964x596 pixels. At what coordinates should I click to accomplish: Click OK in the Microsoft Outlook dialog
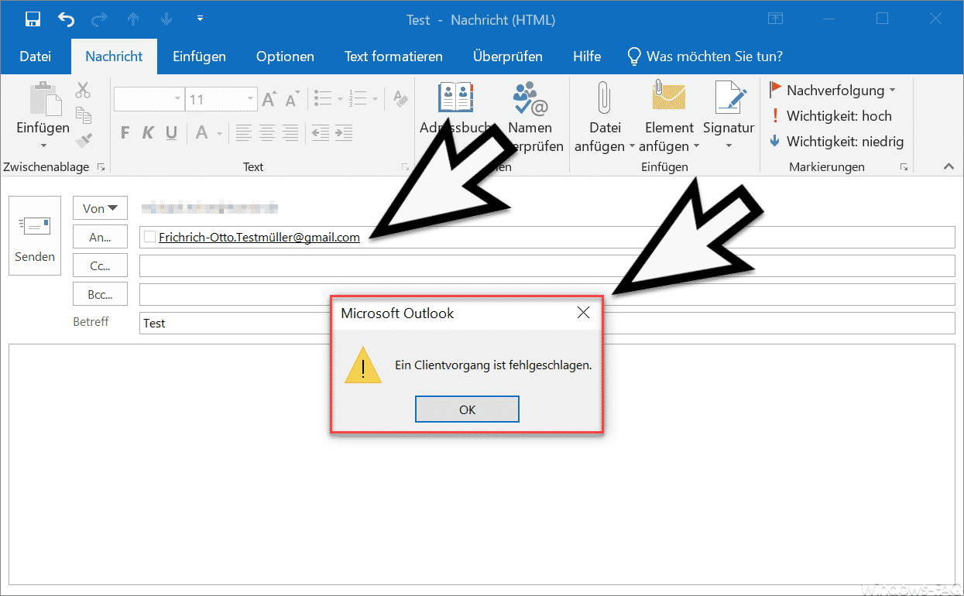[467, 409]
